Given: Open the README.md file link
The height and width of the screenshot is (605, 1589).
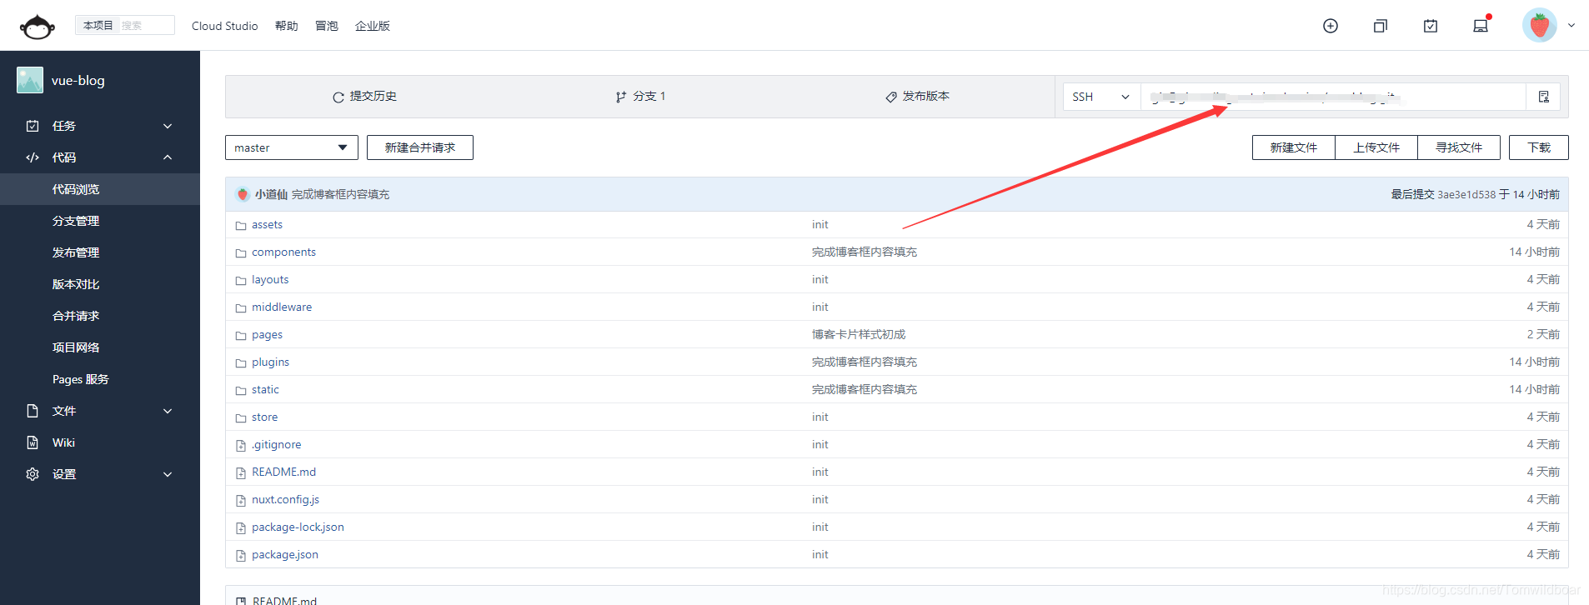Looking at the screenshot, I should pos(284,472).
